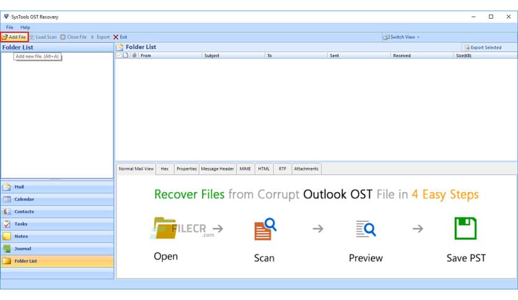Click the orange Scan step icon
This screenshot has height=300, width=518.
[x=265, y=229]
